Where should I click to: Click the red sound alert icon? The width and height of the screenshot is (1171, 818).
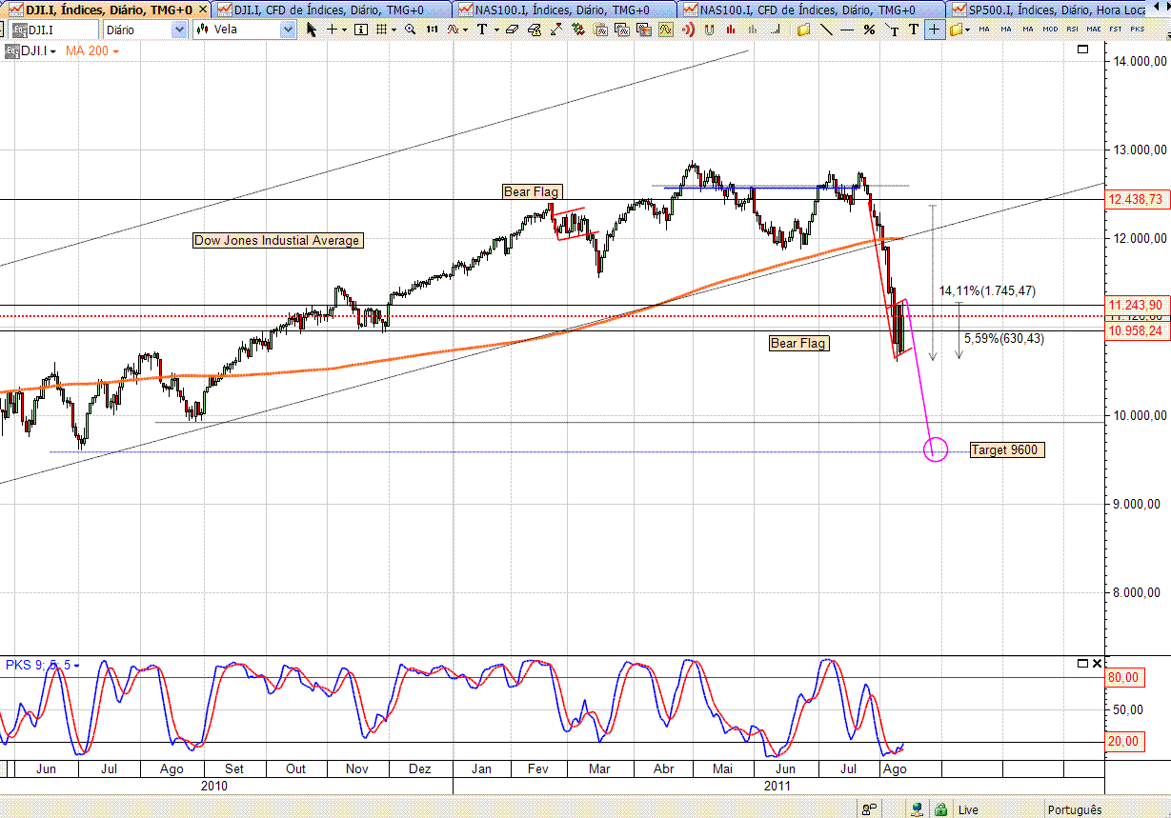(687, 30)
